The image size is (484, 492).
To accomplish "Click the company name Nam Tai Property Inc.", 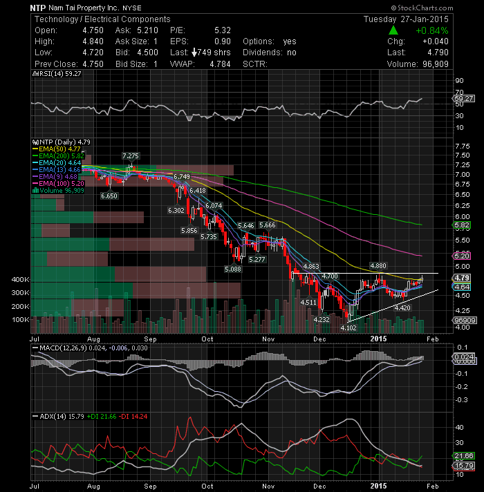I will point(84,8).
